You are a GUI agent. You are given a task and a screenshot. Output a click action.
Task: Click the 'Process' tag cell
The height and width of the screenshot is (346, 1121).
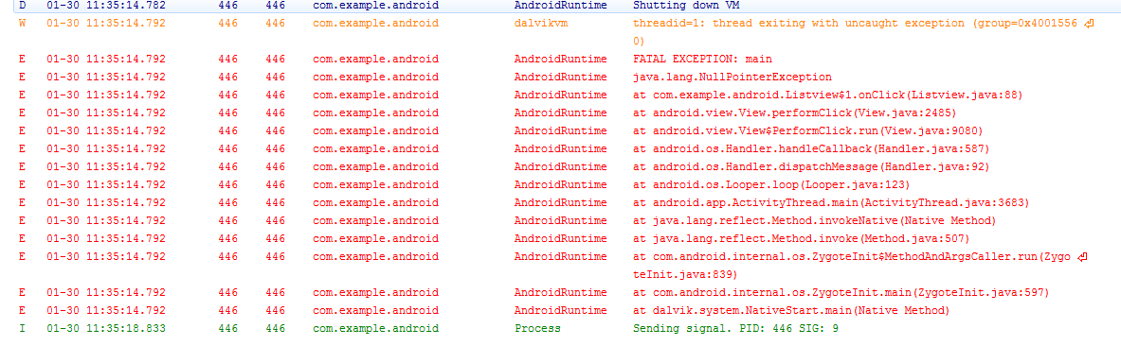[537, 329]
